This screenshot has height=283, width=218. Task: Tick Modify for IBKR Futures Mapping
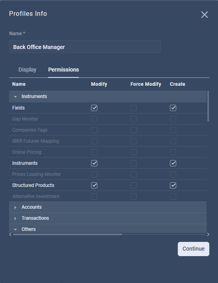pos(94,141)
